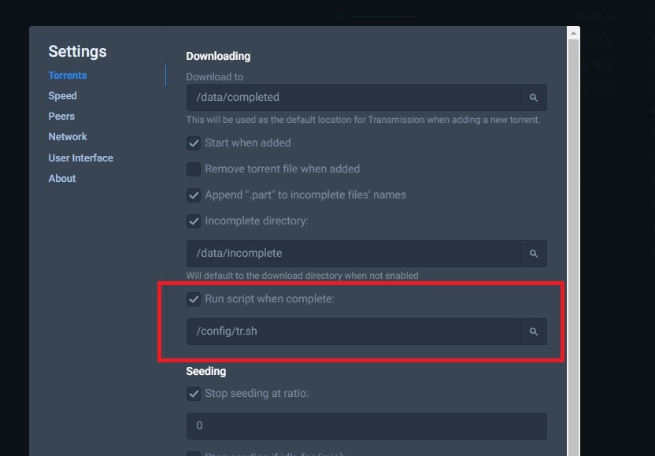Go to the Peers settings section
Viewport: 655px width, 456px height.
61,117
